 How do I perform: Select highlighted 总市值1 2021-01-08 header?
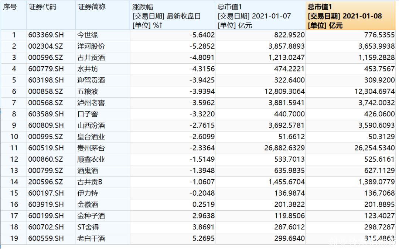click(350, 15)
